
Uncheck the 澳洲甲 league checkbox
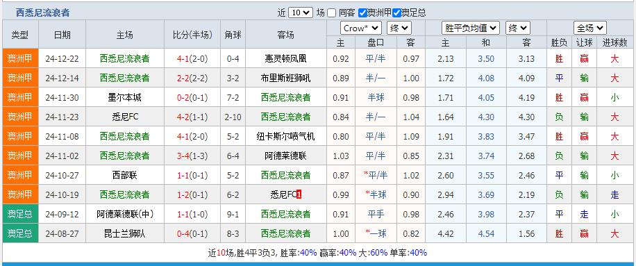click(x=362, y=13)
